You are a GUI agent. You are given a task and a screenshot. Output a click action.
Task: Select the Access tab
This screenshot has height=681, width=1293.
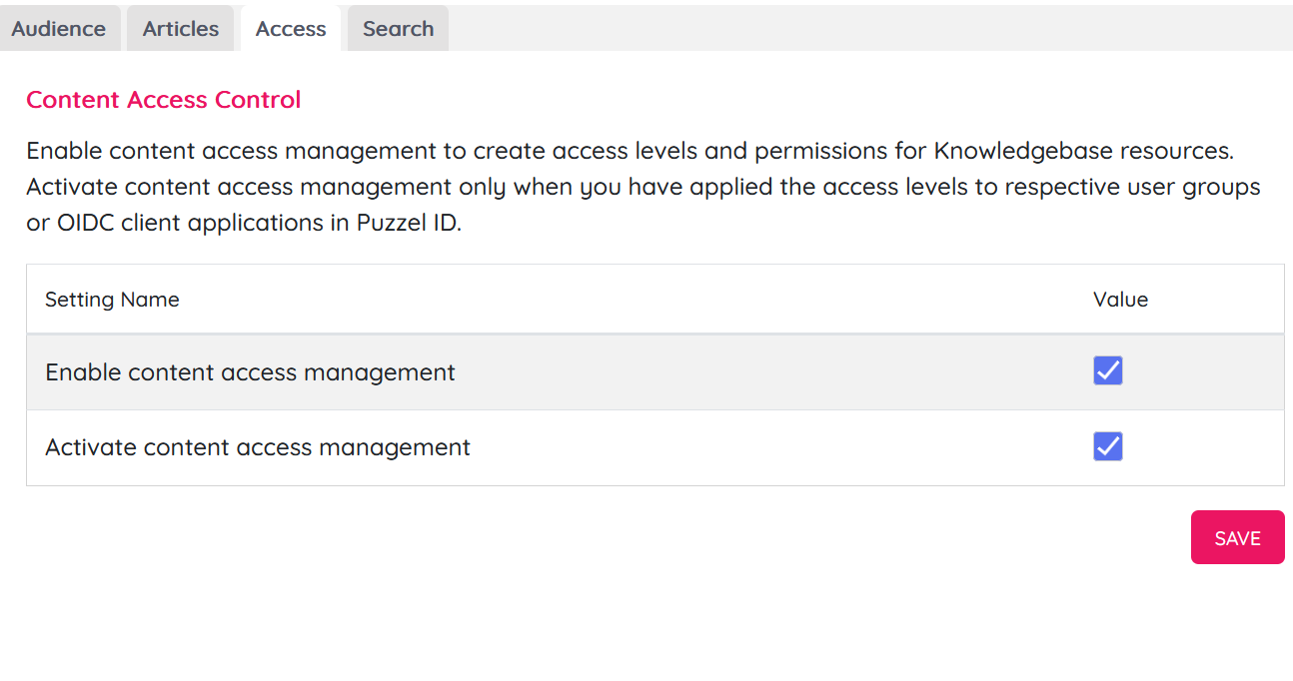point(291,29)
